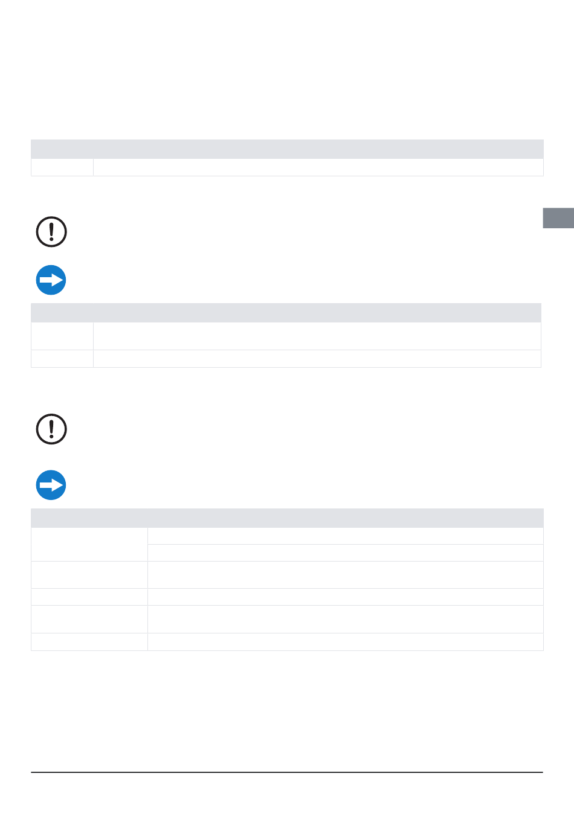Select the wide right cell in first table
Image resolution: width=574 pixels, height=814 pixels.
coord(318,167)
